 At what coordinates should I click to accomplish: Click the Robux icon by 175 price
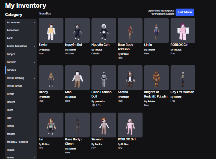[93, 105]
